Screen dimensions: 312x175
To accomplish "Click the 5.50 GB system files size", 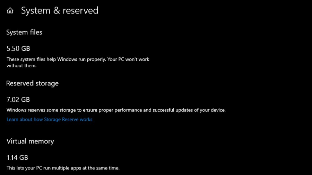I will [x=18, y=48].
